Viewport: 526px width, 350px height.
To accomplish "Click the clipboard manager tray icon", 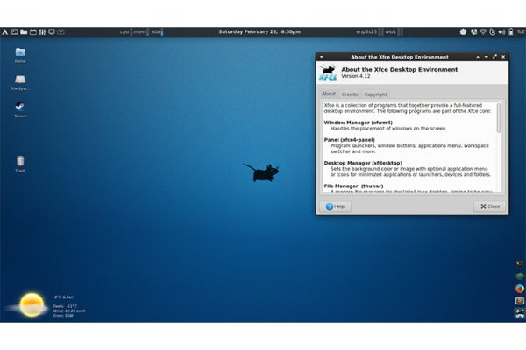I will 492,32.
